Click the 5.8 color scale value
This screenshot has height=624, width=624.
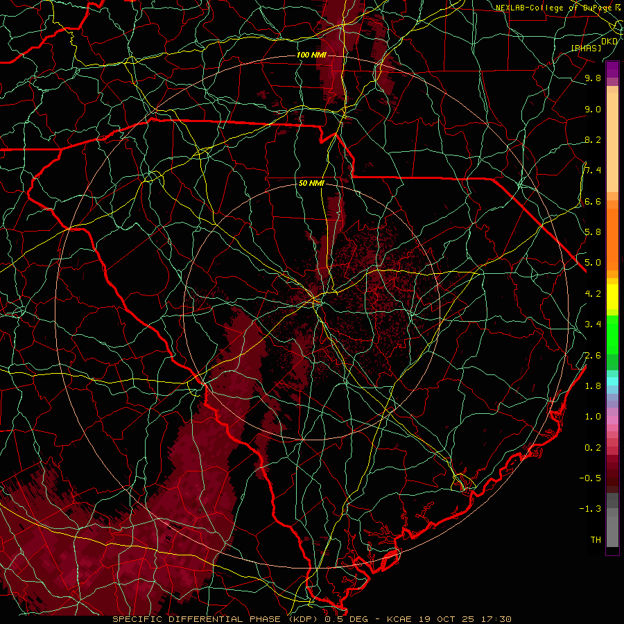[593, 232]
